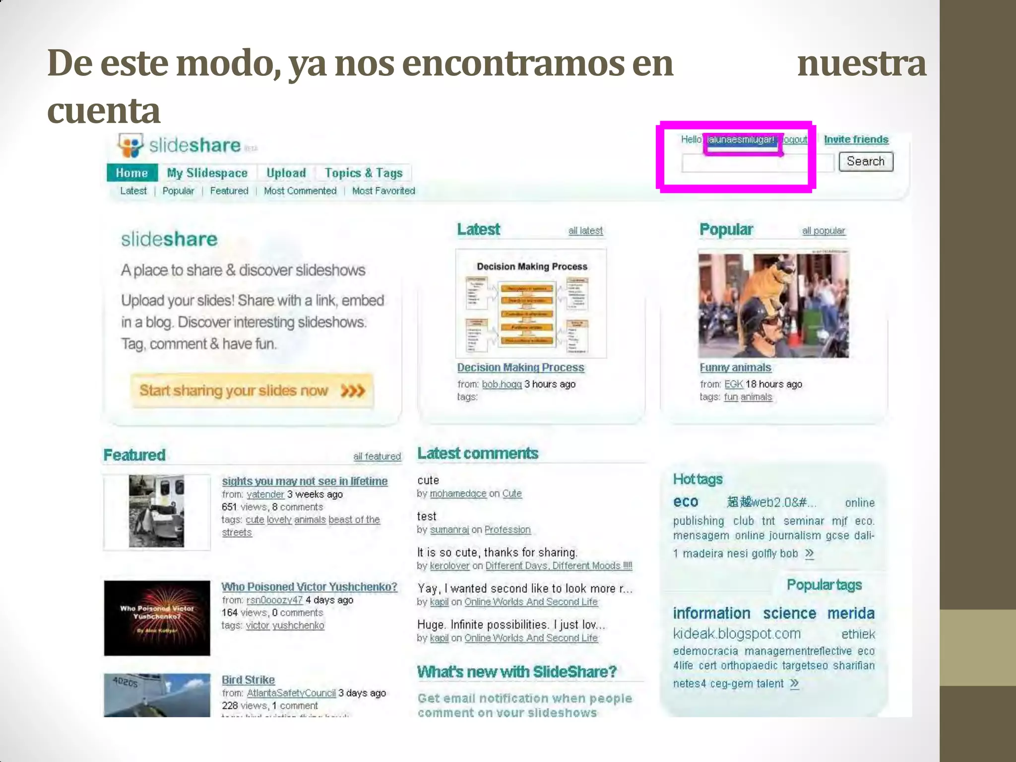Visit the yatender user profile link

(x=265, y=495)
